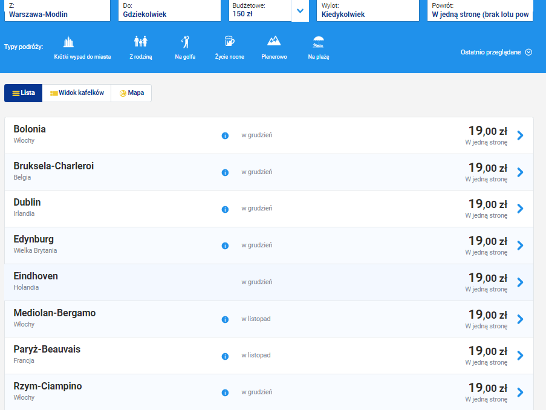Open Mediolan-Bergamo chevron arrow
The width and height of the screenshot is (546, 410).
tap(520, 319)
